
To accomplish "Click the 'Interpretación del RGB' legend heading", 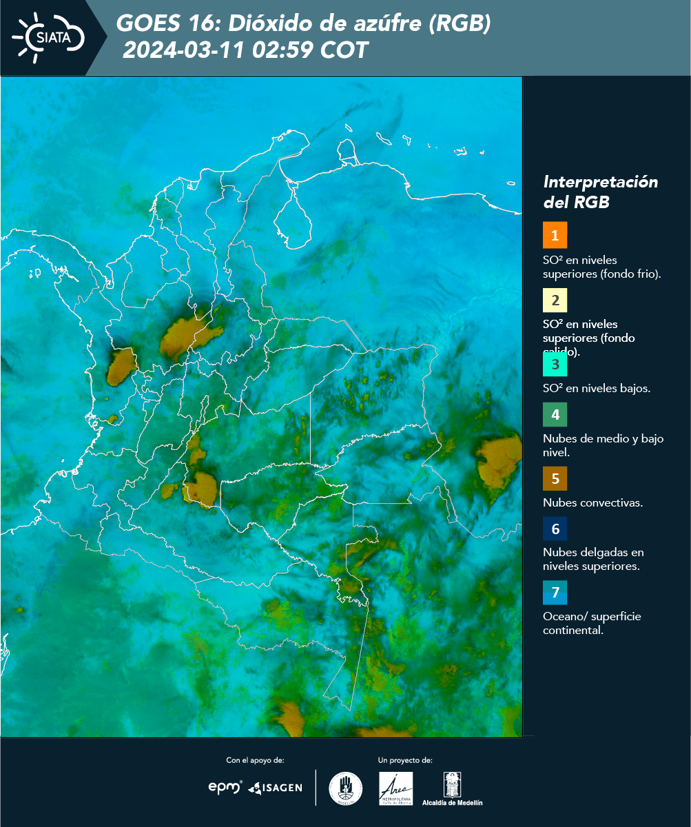I will [x=601, y=192].
